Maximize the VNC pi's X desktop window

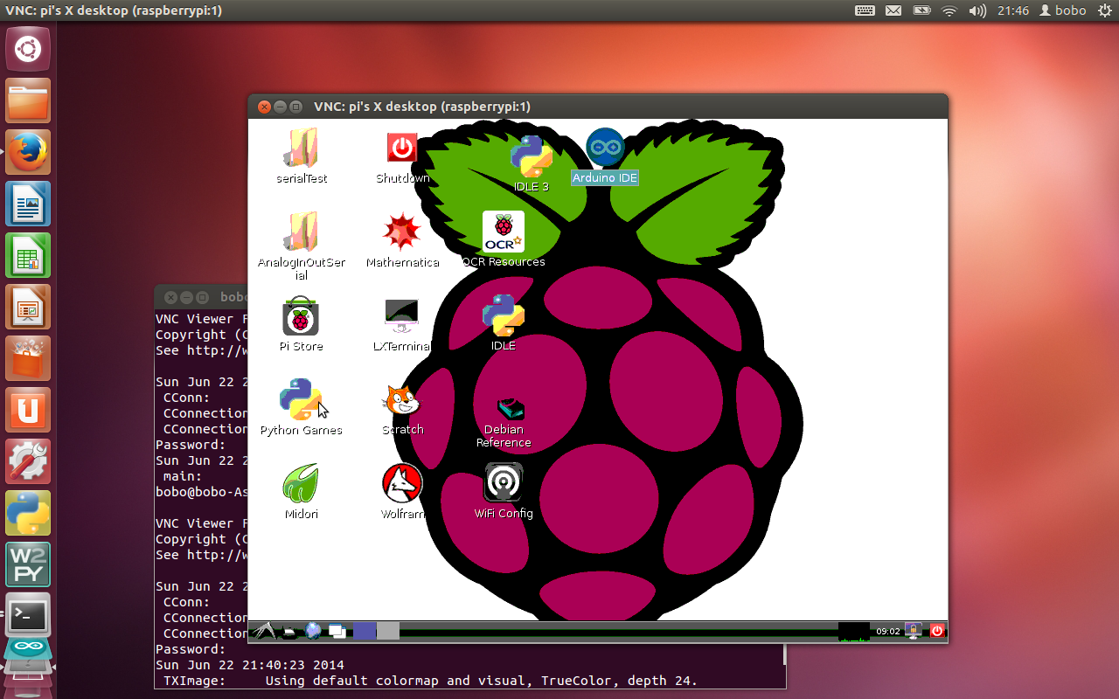pyautogui.click(x=295, y=107)
